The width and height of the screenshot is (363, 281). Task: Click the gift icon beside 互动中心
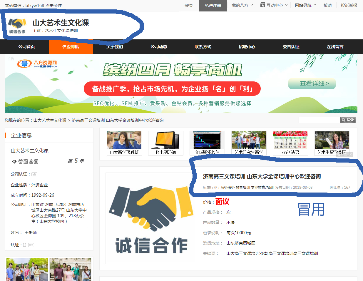(263, 5)
